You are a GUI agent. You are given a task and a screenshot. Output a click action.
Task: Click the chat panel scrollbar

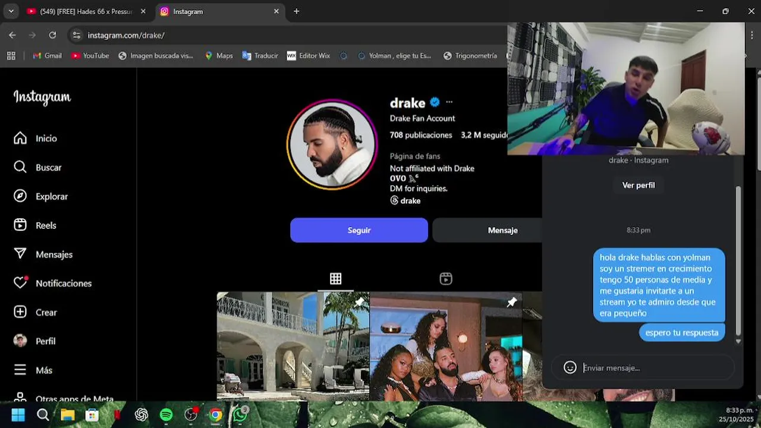coord(738,262)
